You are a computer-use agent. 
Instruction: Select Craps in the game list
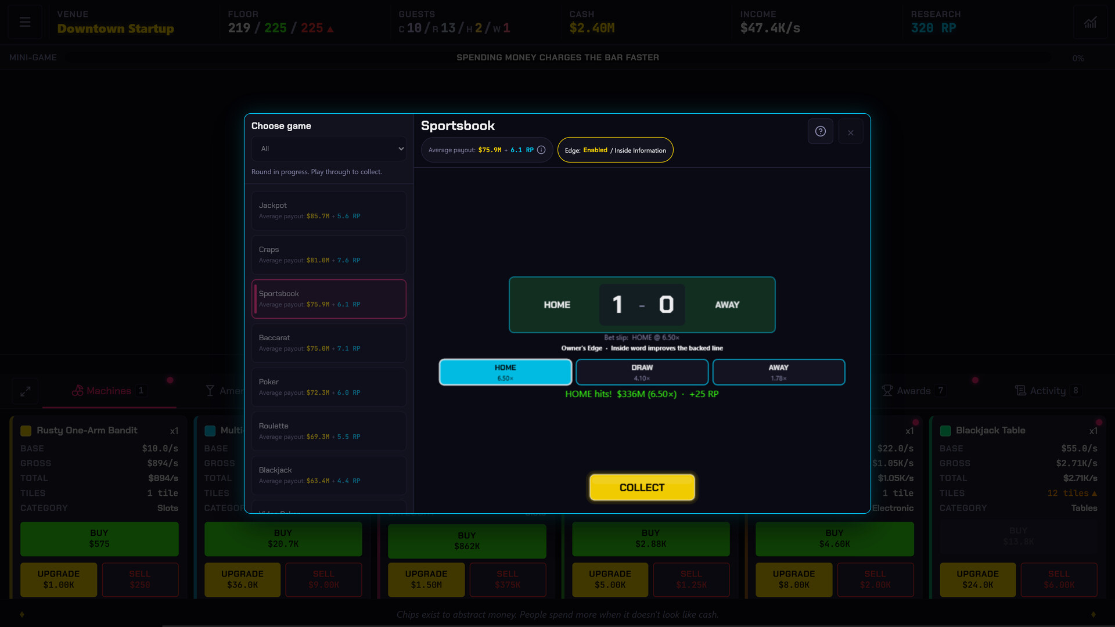[329, 255]
